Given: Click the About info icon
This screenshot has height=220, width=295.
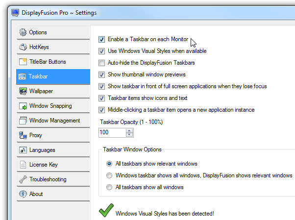Looking at the screenshot, I should point(23,194).
